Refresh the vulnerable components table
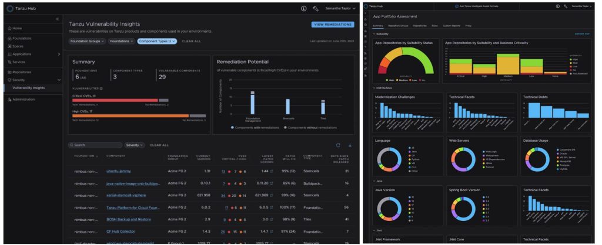Viewport: 602px width, 245px height. 338,145
